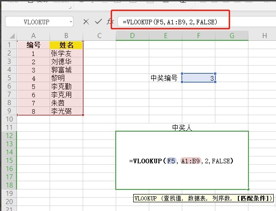
Task: Click the 姓名 header cell
Action: pyautogui.click(x=66, y=45)
